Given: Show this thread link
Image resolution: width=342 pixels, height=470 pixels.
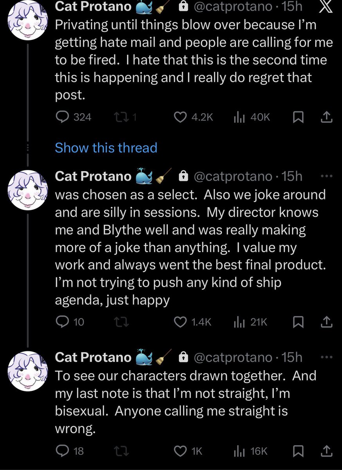Looking at the screenshot, I should [106, 148].
